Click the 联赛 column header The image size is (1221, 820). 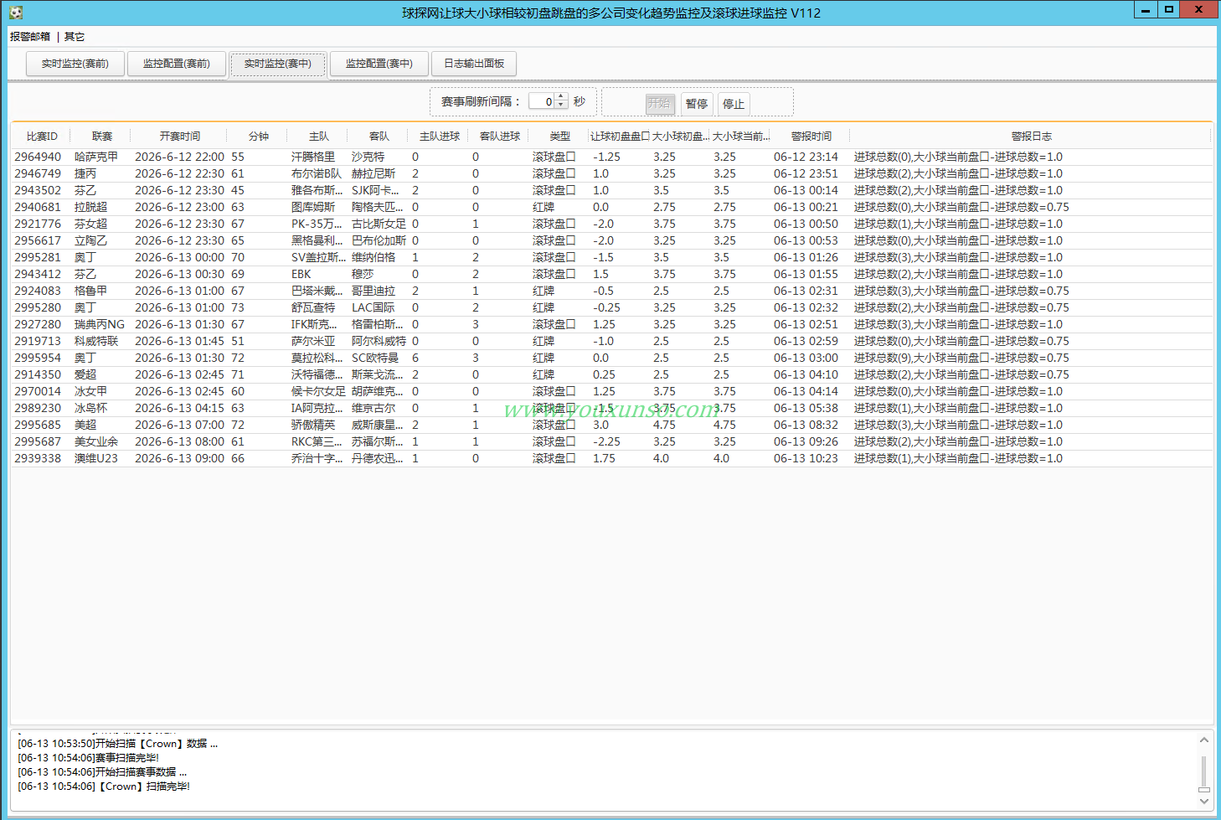pyautogui.click(x=102, y=137)
